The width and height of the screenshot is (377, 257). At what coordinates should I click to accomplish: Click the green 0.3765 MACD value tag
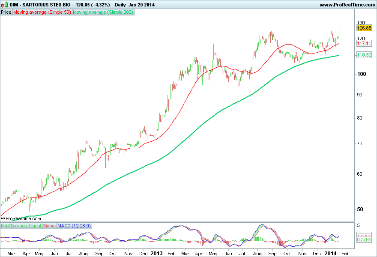tap(364, 240)
